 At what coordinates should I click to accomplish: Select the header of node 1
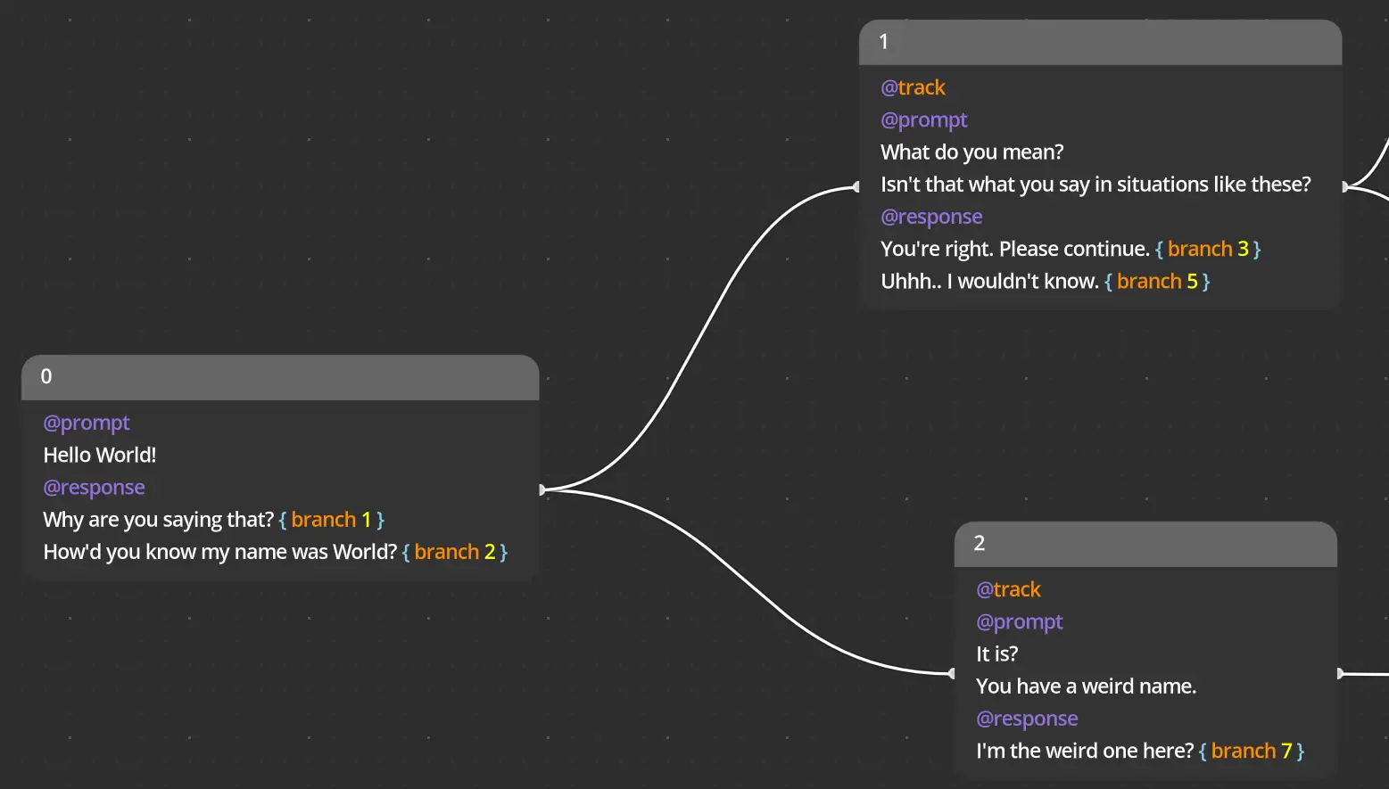tap(1100, 42)
